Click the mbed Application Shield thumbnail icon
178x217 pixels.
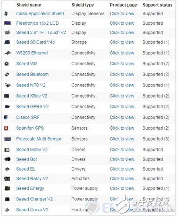coord(6,14)
